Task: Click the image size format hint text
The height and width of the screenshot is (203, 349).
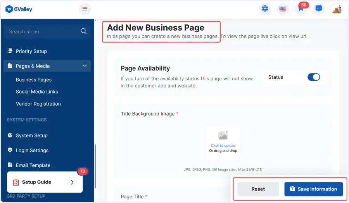Action: [x=223, y=170]
